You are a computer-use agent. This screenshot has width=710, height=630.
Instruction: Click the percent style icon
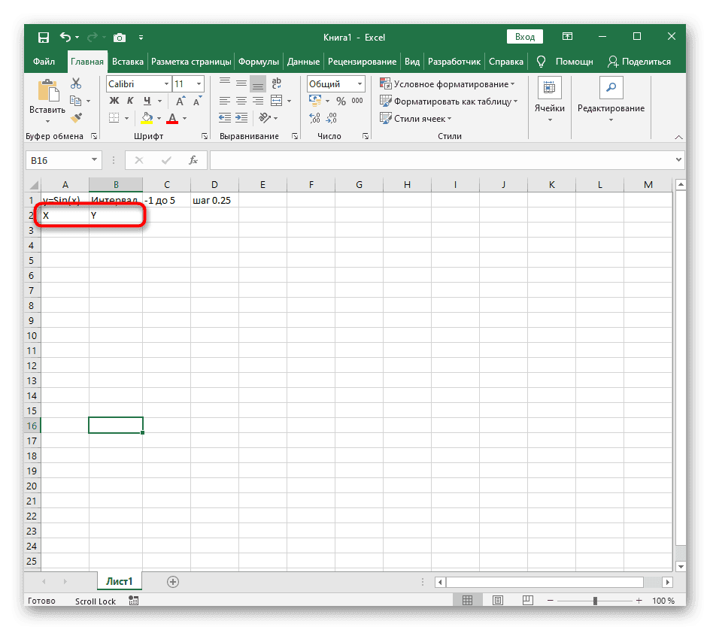341,101
